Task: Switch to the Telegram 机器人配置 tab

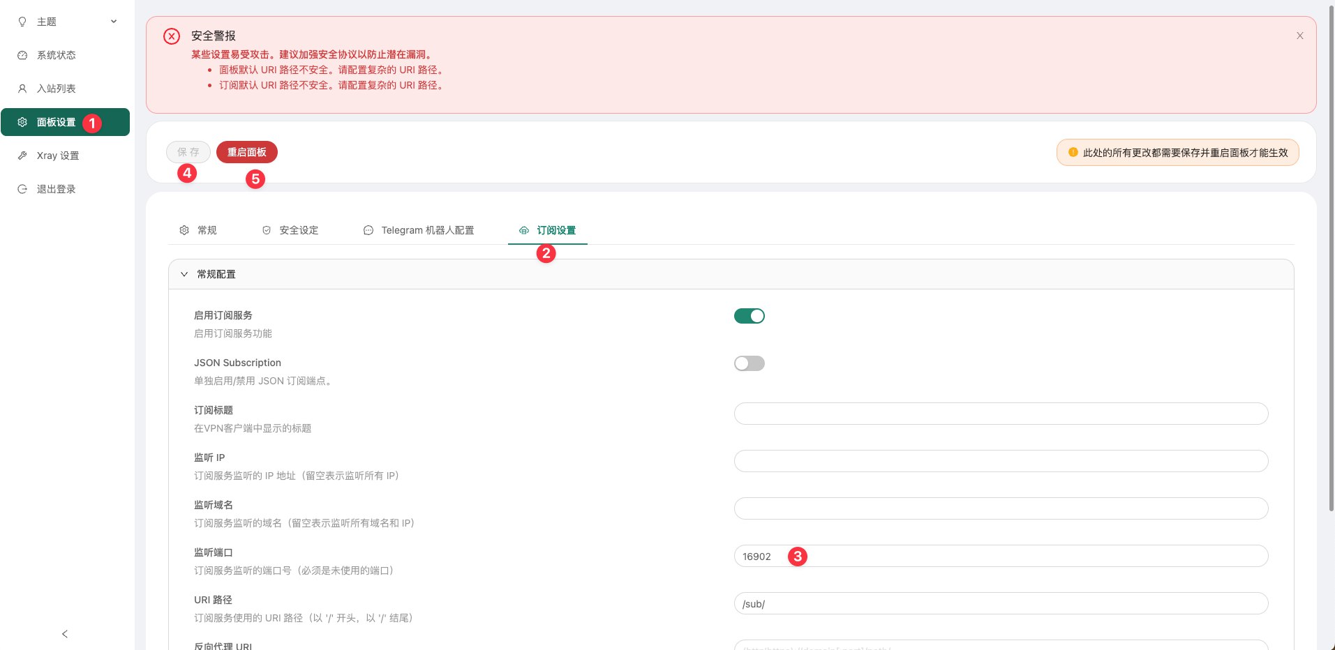Action: click(x=428, y=229)
